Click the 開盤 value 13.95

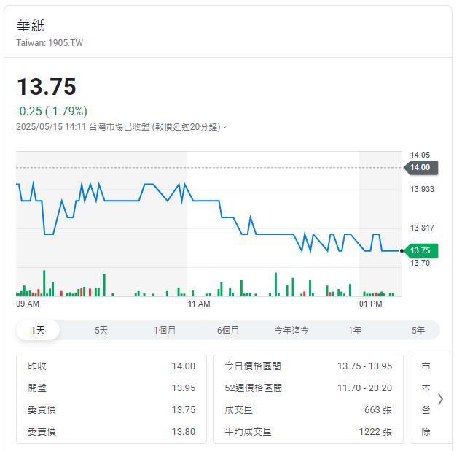[183, 388]
